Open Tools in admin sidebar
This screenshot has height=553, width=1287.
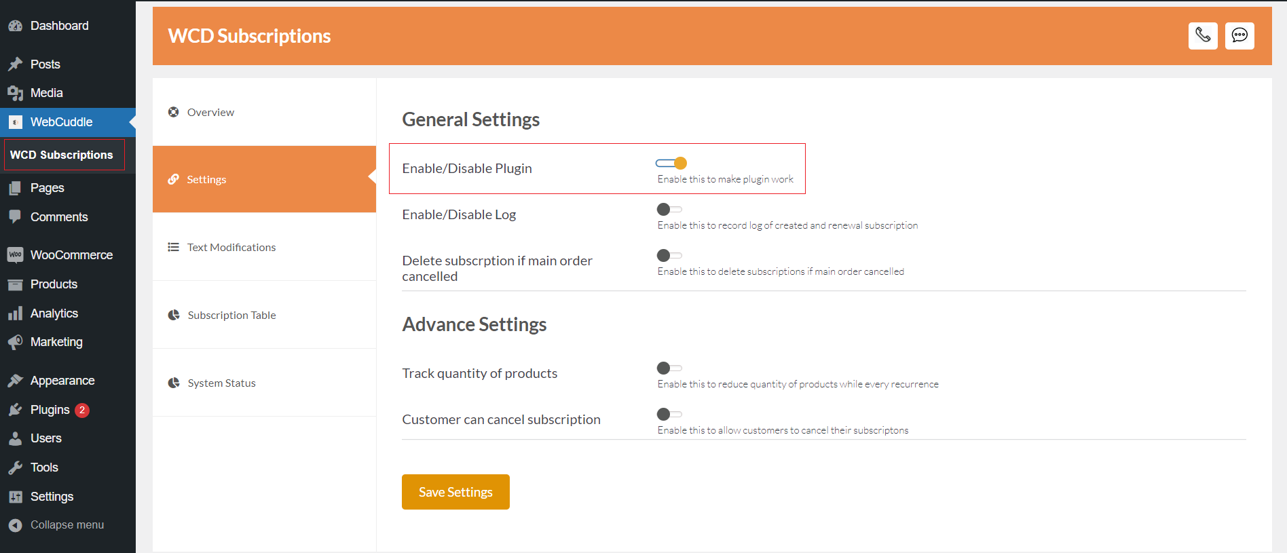coord(68,468)
